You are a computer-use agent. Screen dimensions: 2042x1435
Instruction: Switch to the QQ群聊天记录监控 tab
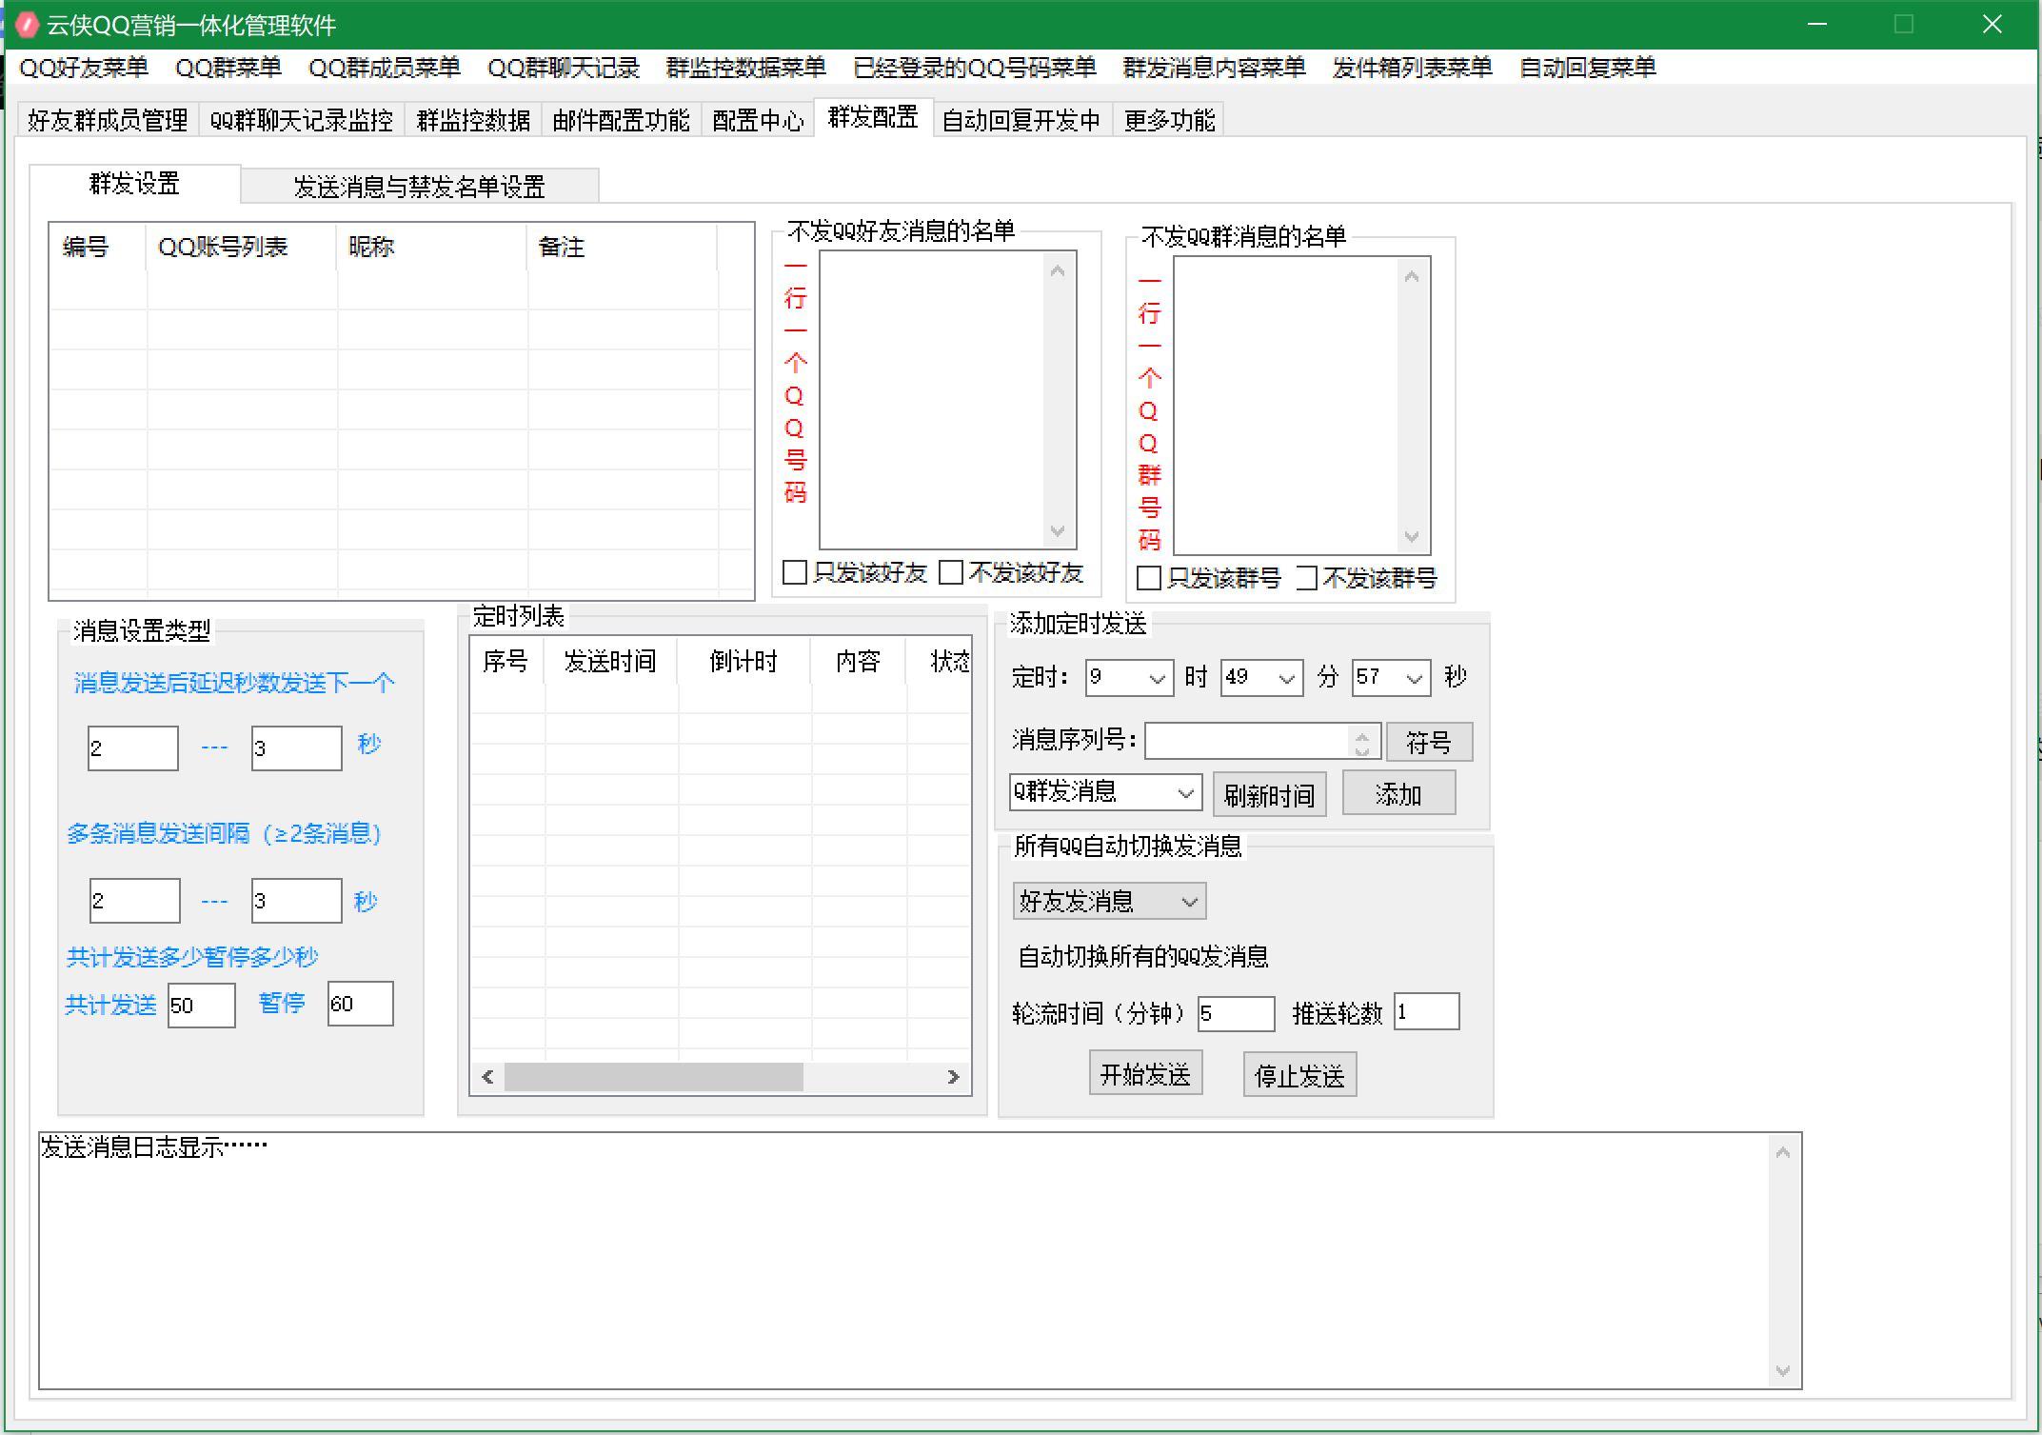coord(302,120)
